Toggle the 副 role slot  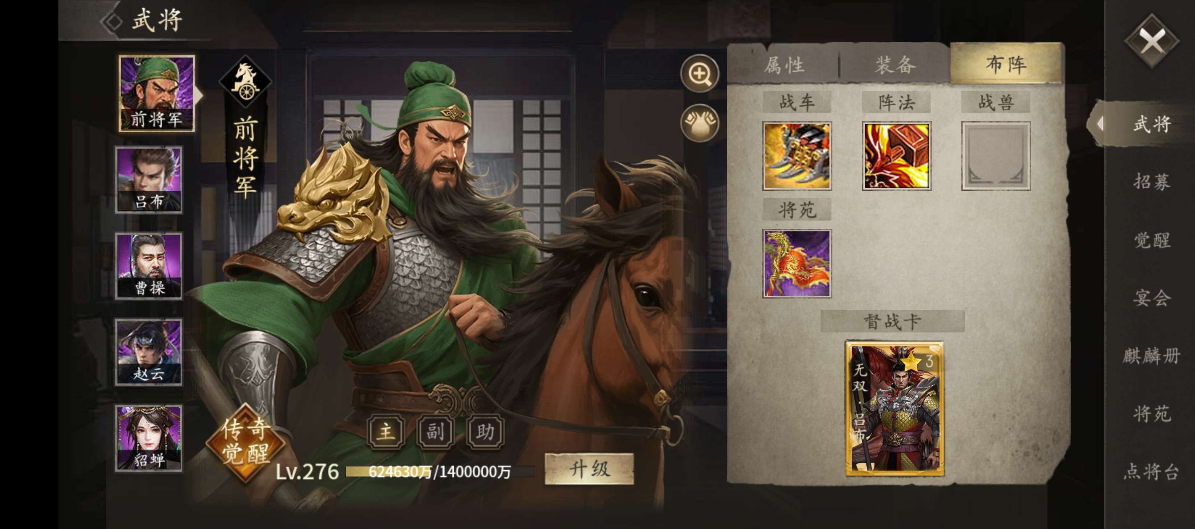click(x=435, y=432)
